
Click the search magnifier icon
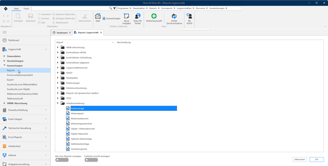pyautogui.click(x=111, y=8)
